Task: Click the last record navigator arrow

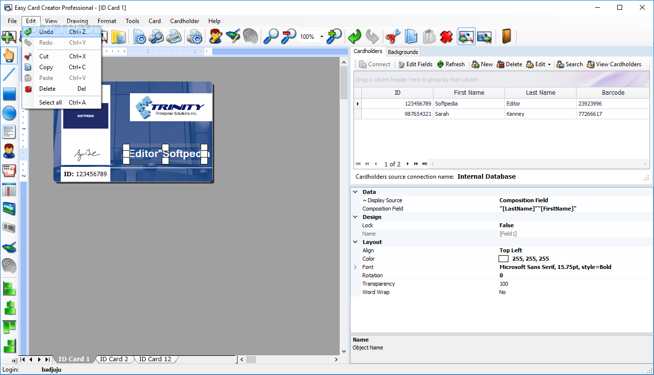Action: click(425, 164)
